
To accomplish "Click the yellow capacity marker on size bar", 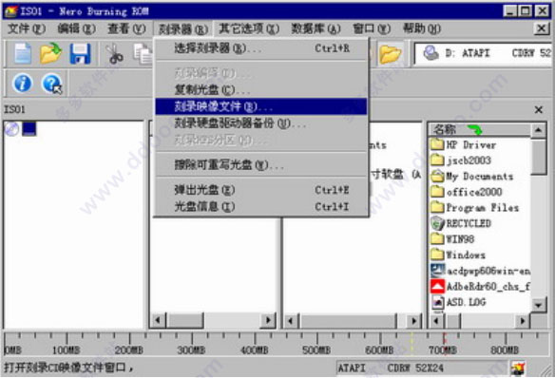I will pyautogui.click(x=411, y=342).
